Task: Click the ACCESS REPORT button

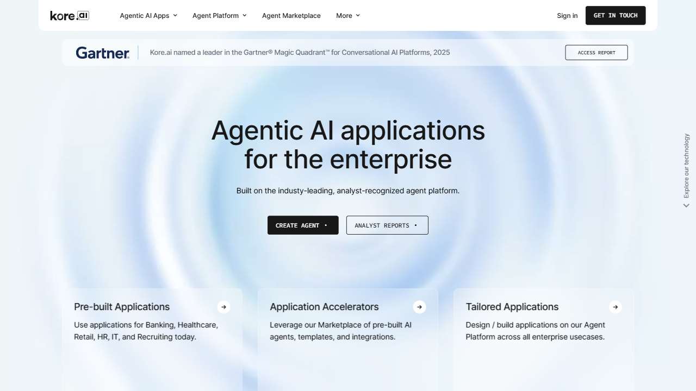Action: point(596,52)
